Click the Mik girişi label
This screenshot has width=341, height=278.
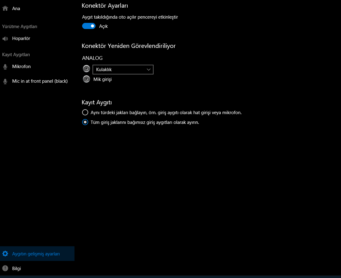click(x=103, y=79)
